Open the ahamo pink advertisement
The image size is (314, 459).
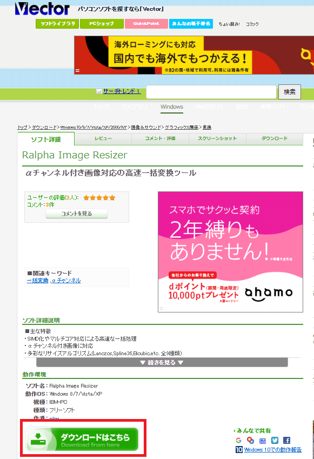(230, 252)
